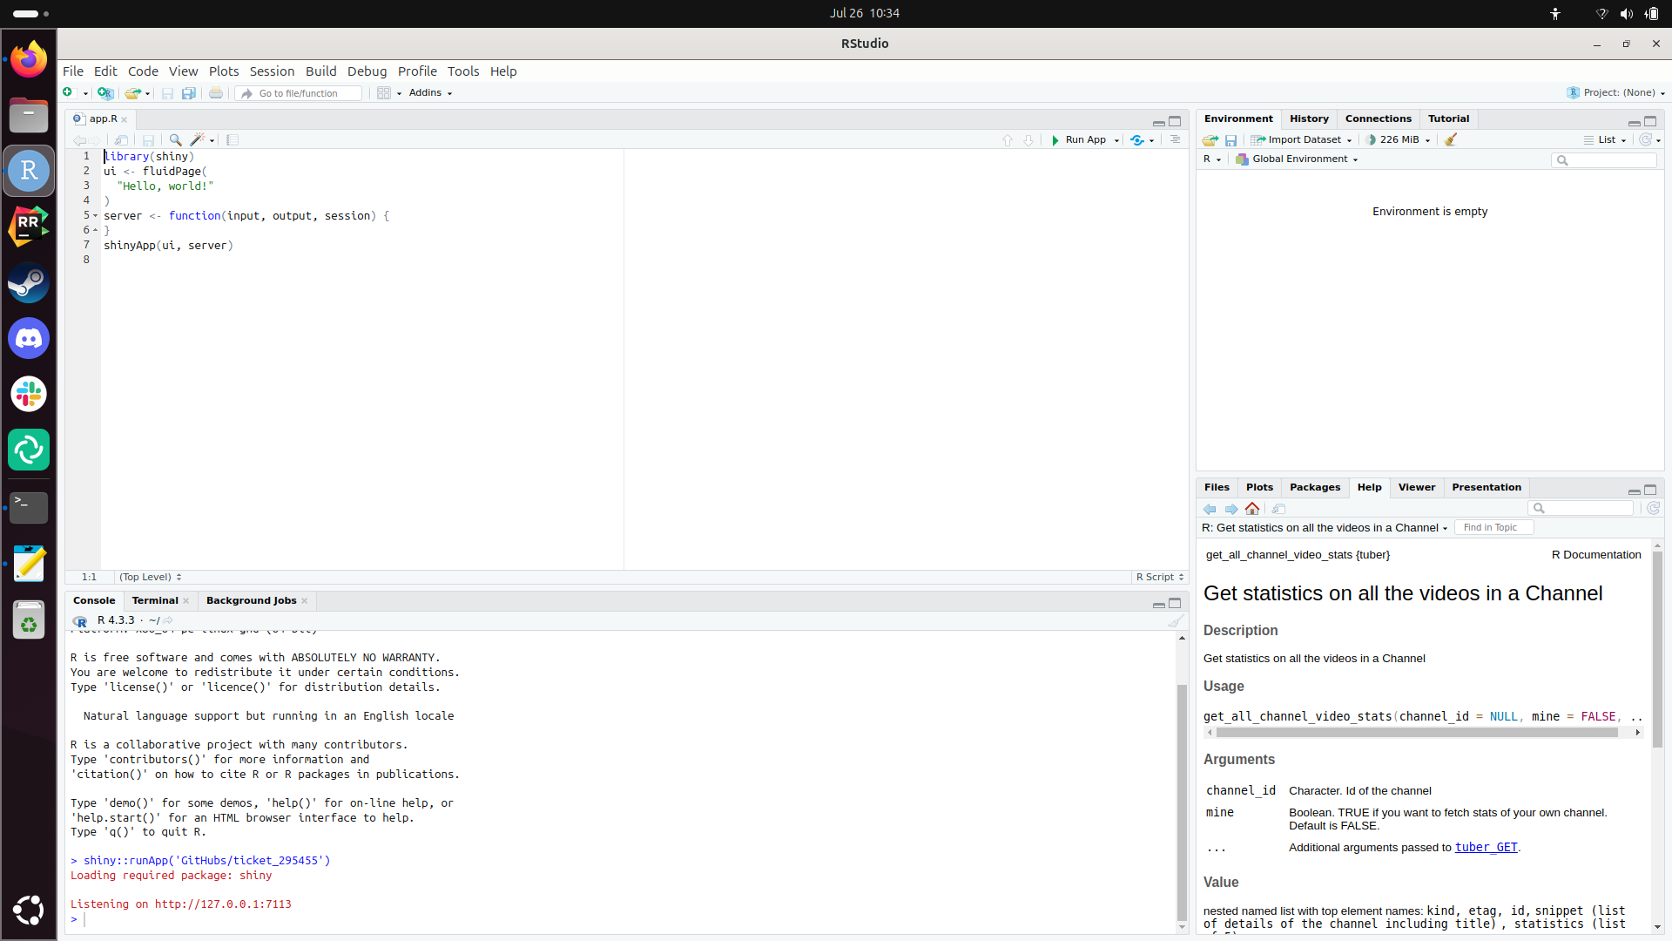Open the Import Dataset dropdown
1672x941 pixels.
point(1303,139)
